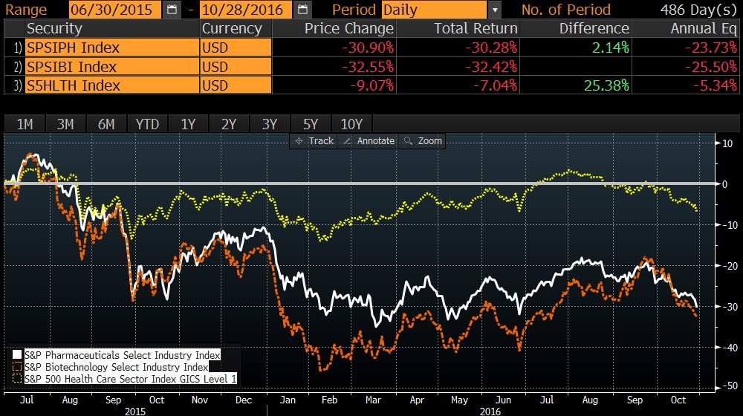Activate the Track crosshair tool
The height and width of the screenshot is (416, 743).
click(314, 140)
